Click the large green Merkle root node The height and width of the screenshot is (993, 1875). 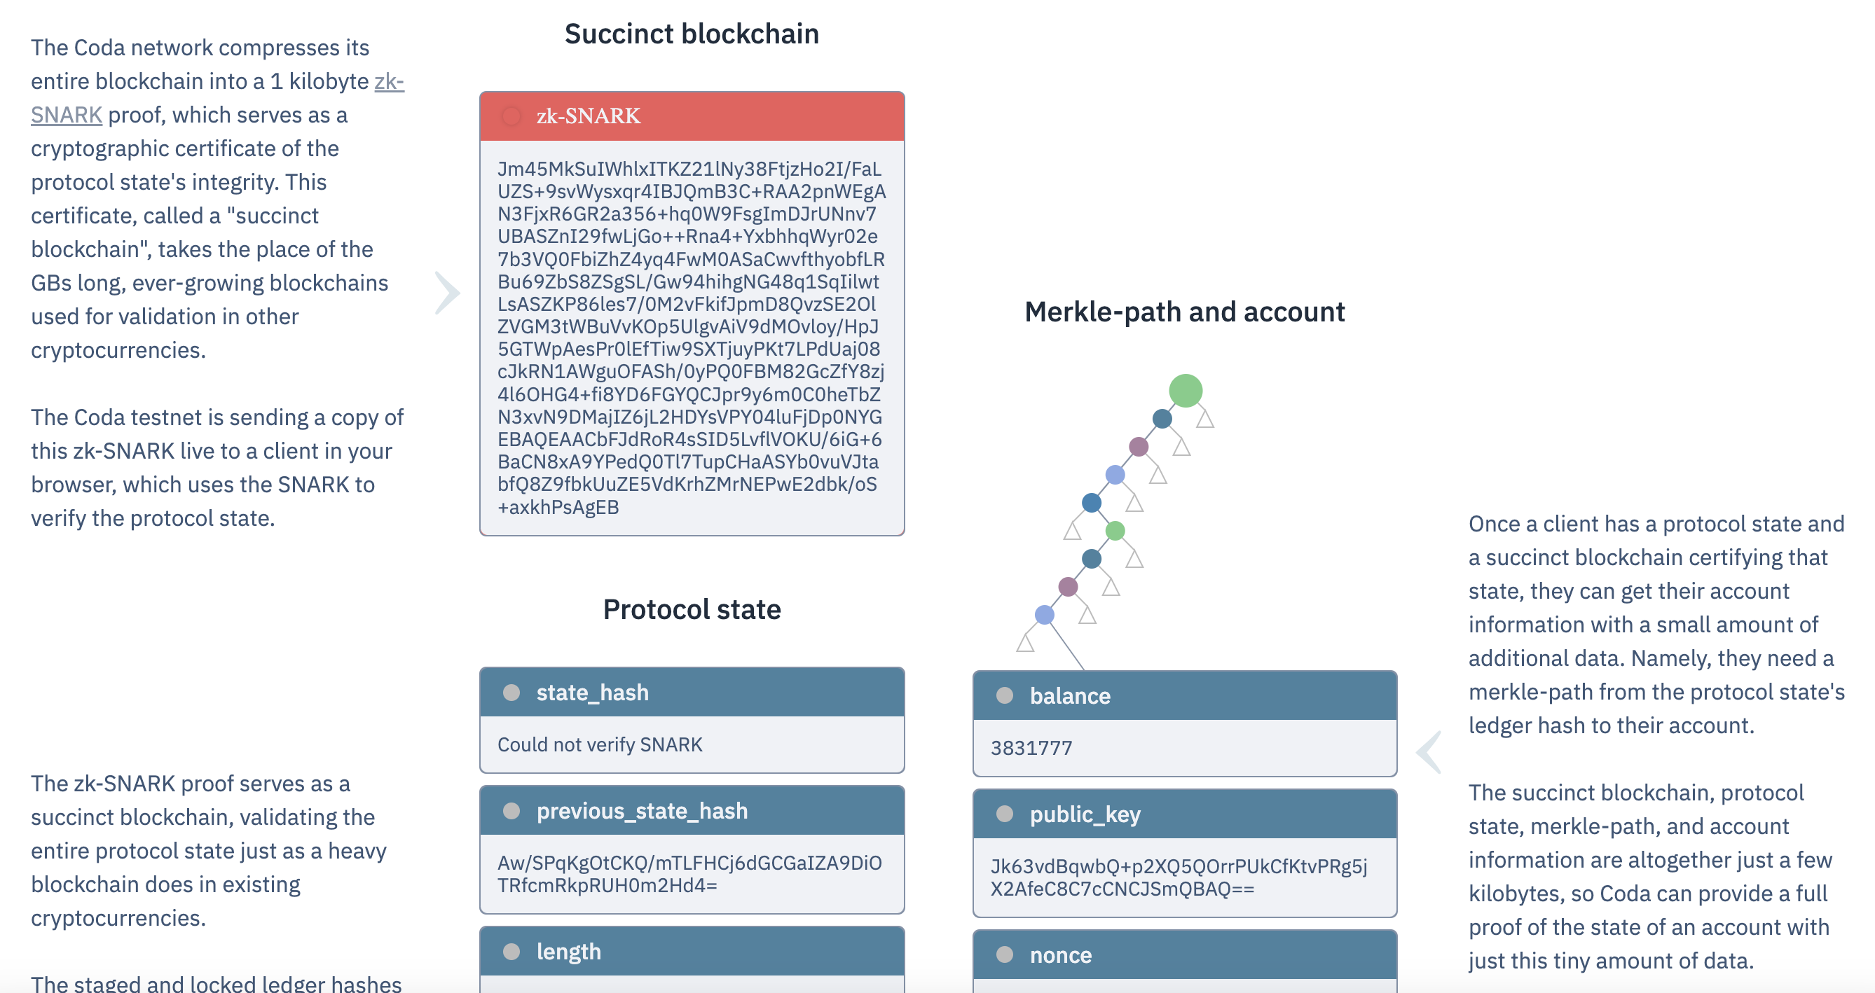click(x=1185, y=391)
